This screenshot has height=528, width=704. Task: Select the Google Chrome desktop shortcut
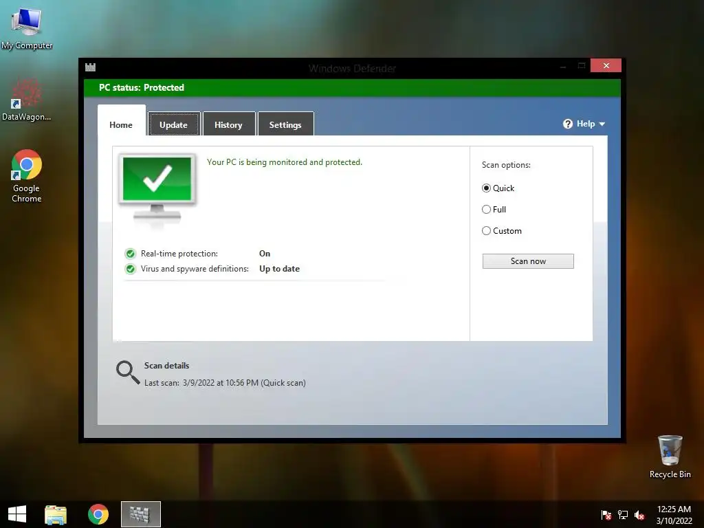pyautogui.click(x=27, y=175)
